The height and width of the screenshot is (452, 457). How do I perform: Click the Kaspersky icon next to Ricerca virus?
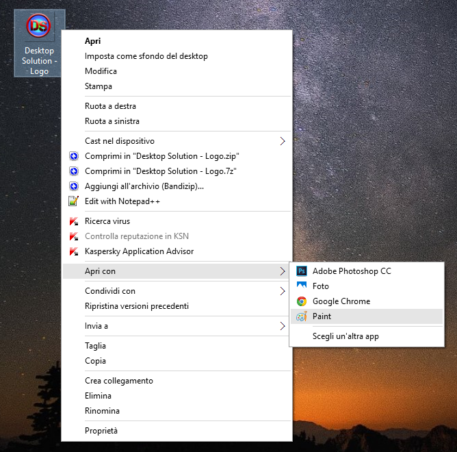click(74, 221)
